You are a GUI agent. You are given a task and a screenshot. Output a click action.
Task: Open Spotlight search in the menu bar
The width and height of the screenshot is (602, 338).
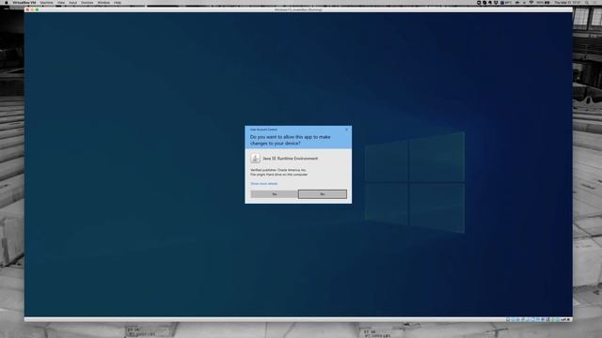tap(587, 2)
